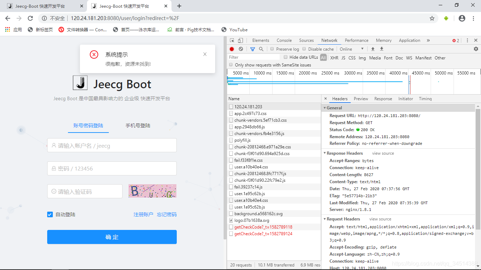Click the captcha code input field
481x270 pixels.
(85, 191)
